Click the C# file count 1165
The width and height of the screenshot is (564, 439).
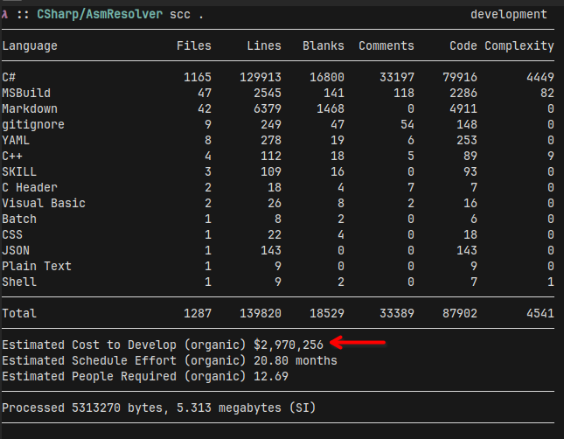point(198,77)
